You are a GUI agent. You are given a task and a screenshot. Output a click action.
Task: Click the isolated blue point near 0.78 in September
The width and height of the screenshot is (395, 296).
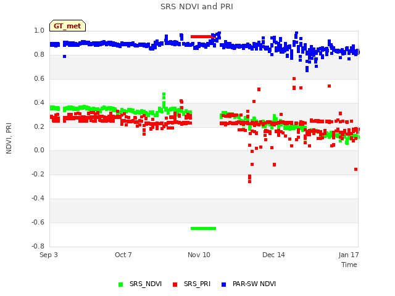click(x=64, y=56)
